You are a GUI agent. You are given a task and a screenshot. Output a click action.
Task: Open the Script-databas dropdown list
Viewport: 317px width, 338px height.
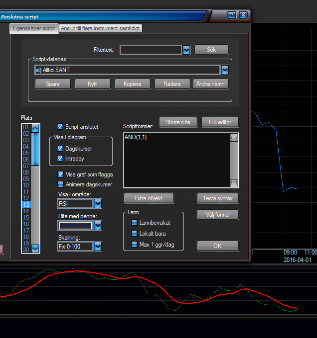[225, 70]
